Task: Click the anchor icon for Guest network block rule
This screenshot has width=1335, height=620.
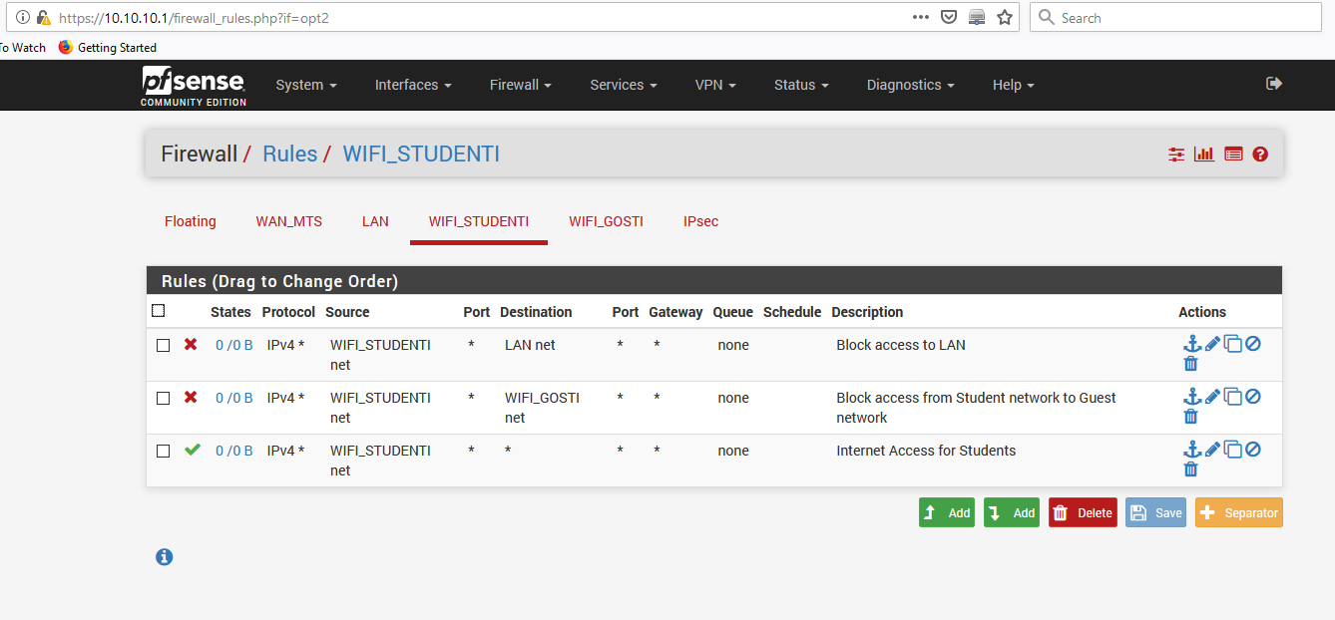Action: [1191, 396]
